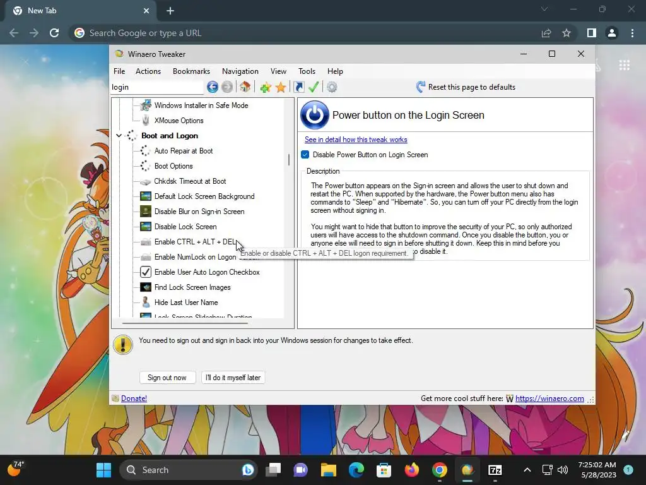Open the Actions menu
The image size is (646, 485).
click(148, 71)
